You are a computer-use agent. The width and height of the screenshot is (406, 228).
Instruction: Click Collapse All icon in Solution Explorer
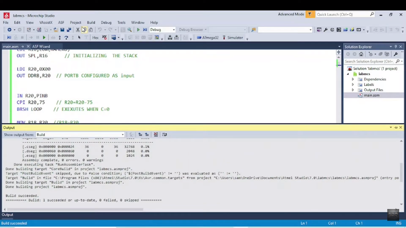pos(380,55)
